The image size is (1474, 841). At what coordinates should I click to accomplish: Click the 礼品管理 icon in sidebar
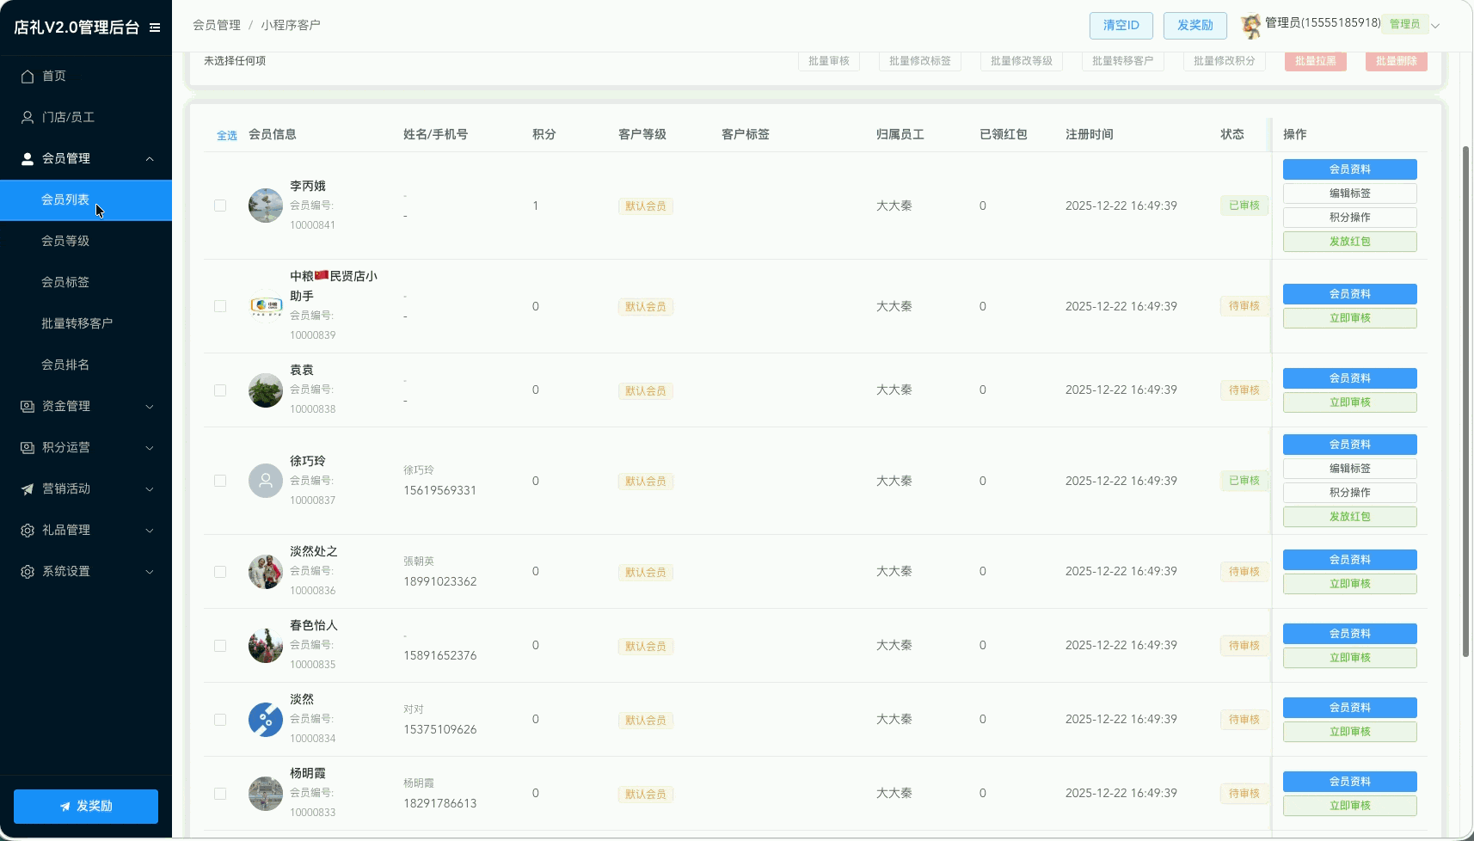[x=28, y=531]
